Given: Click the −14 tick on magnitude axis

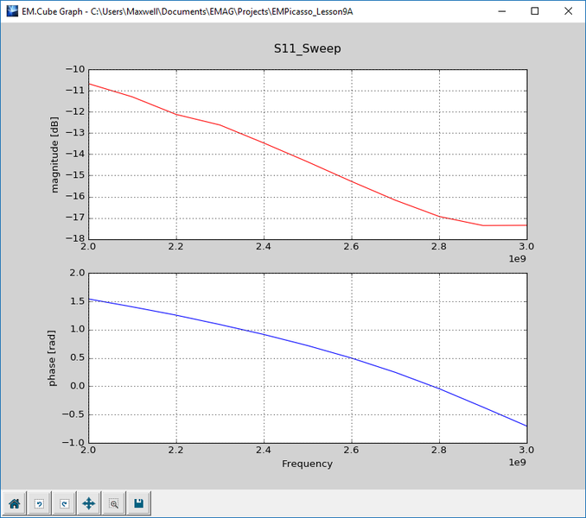Looking at the screenshot, I should point(75,154).
